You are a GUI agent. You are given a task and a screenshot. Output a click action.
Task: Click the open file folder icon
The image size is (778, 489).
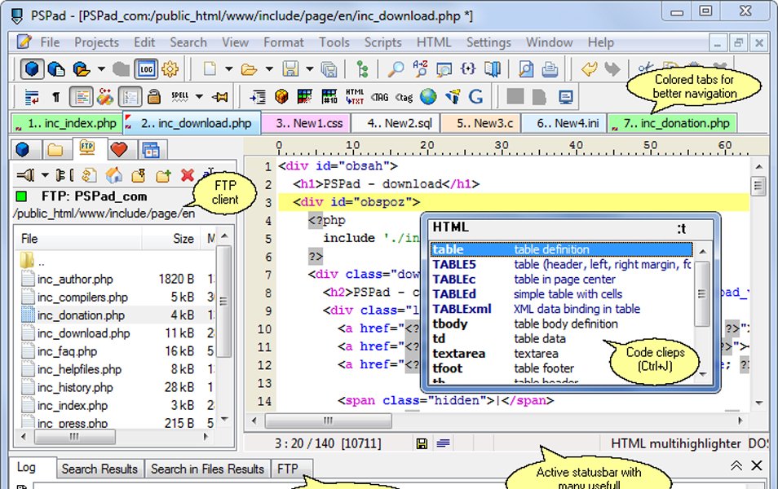click(x=249, y=69)
